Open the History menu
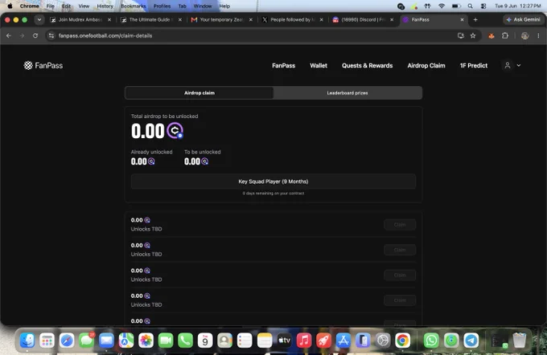The height and width of the screenshot is (355, 547). [x=105, y=6]
